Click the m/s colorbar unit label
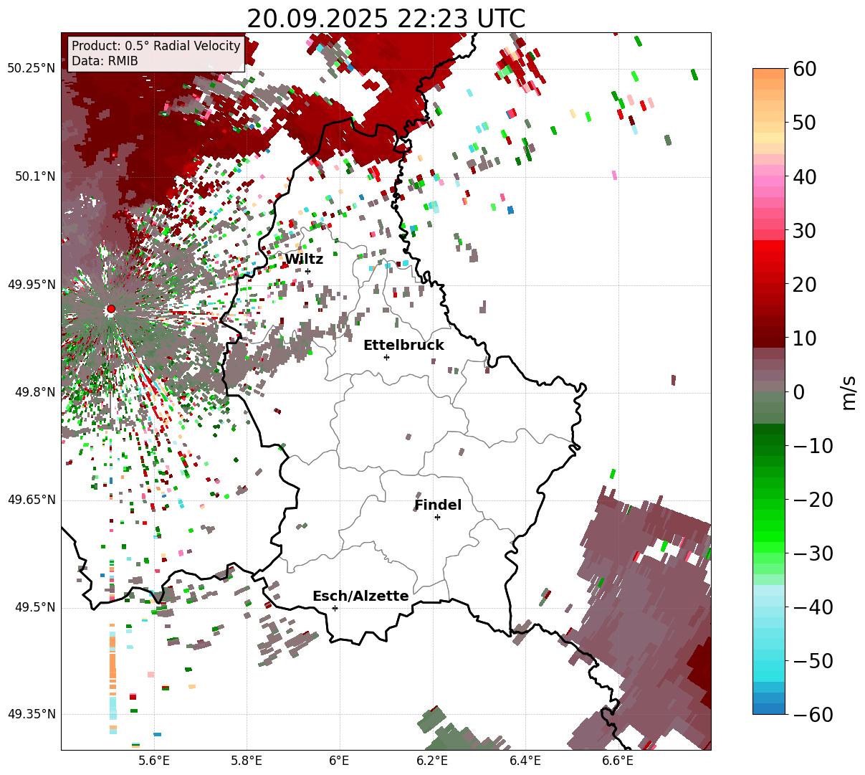 849,391
